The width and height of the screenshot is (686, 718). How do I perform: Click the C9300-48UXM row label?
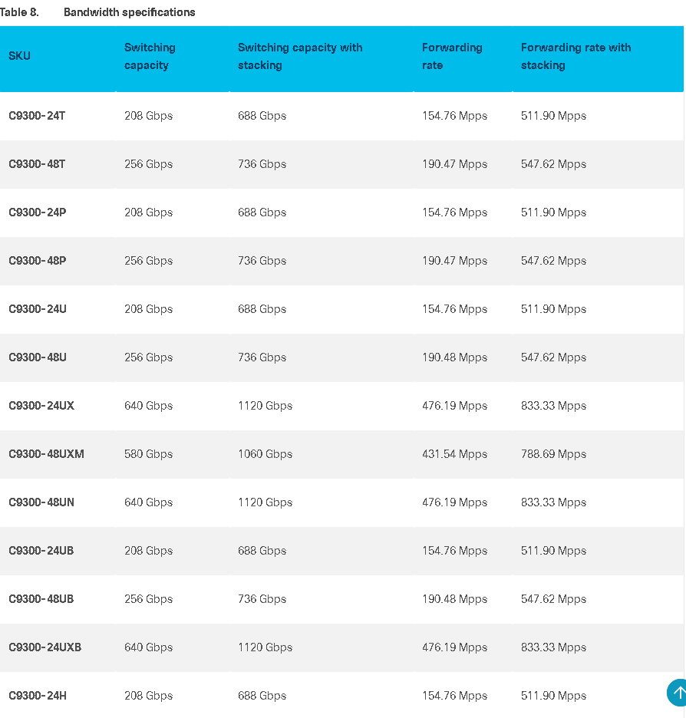tap(46, 454)
